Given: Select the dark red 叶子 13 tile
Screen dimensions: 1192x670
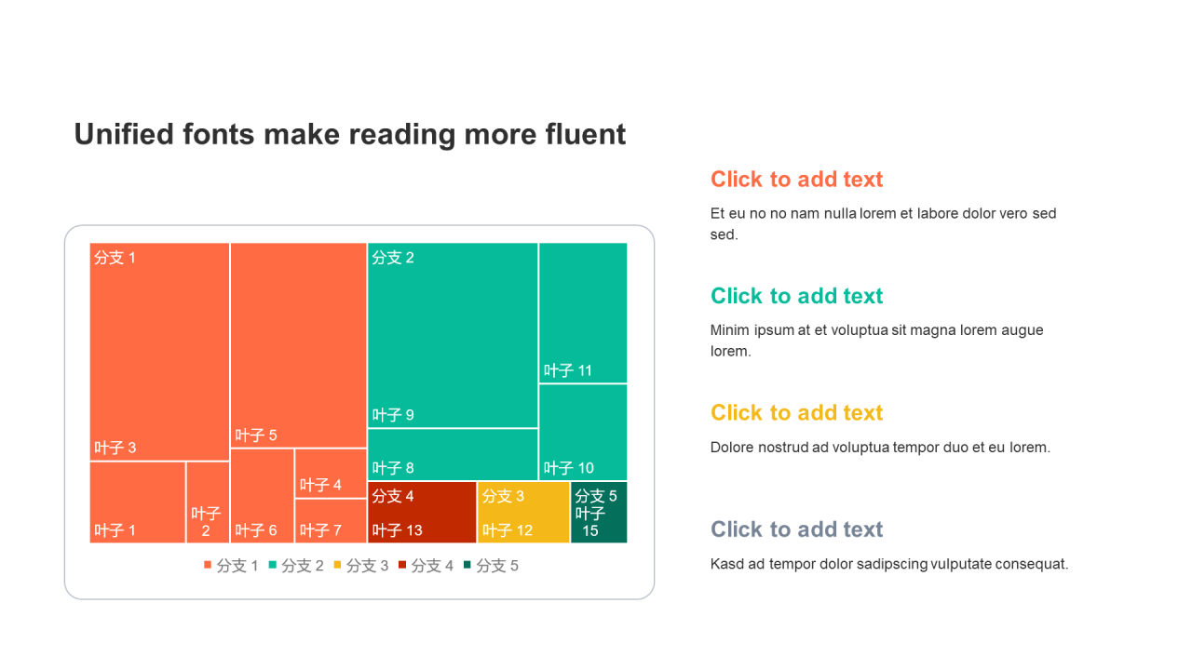Looking at the screenshot, I should point(422,513).
